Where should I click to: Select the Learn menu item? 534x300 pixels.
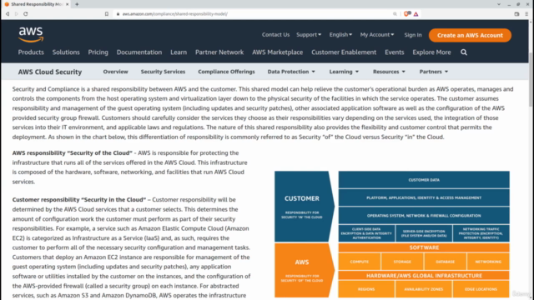179,52
